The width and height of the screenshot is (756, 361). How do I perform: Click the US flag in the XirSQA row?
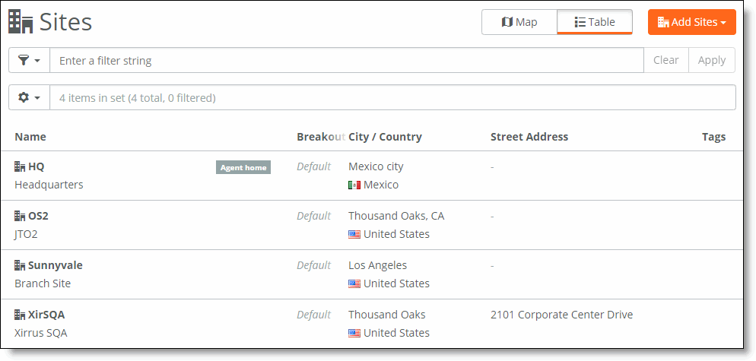pyautogui.click(x=354, y=333)
